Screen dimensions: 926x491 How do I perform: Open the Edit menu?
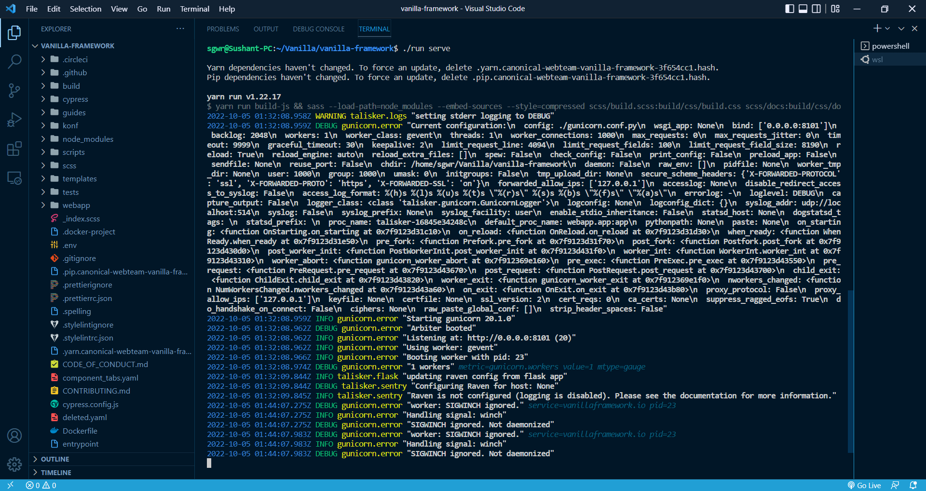click(54, 9)
